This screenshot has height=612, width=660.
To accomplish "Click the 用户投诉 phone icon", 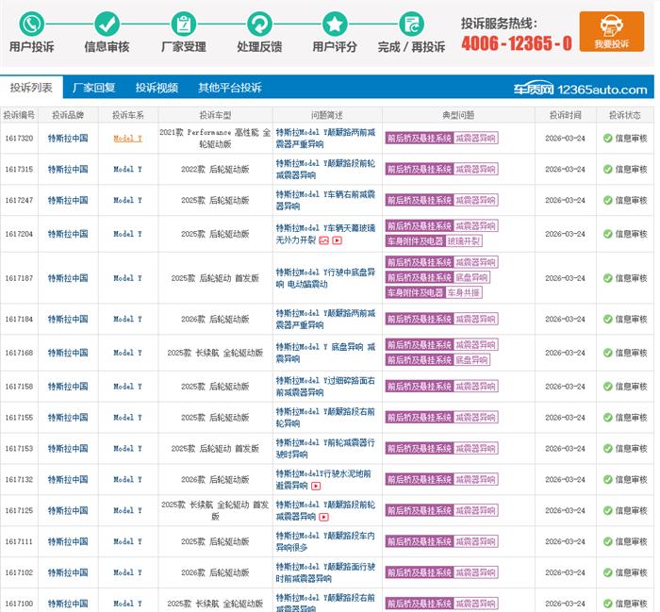I will coord(31,24).
